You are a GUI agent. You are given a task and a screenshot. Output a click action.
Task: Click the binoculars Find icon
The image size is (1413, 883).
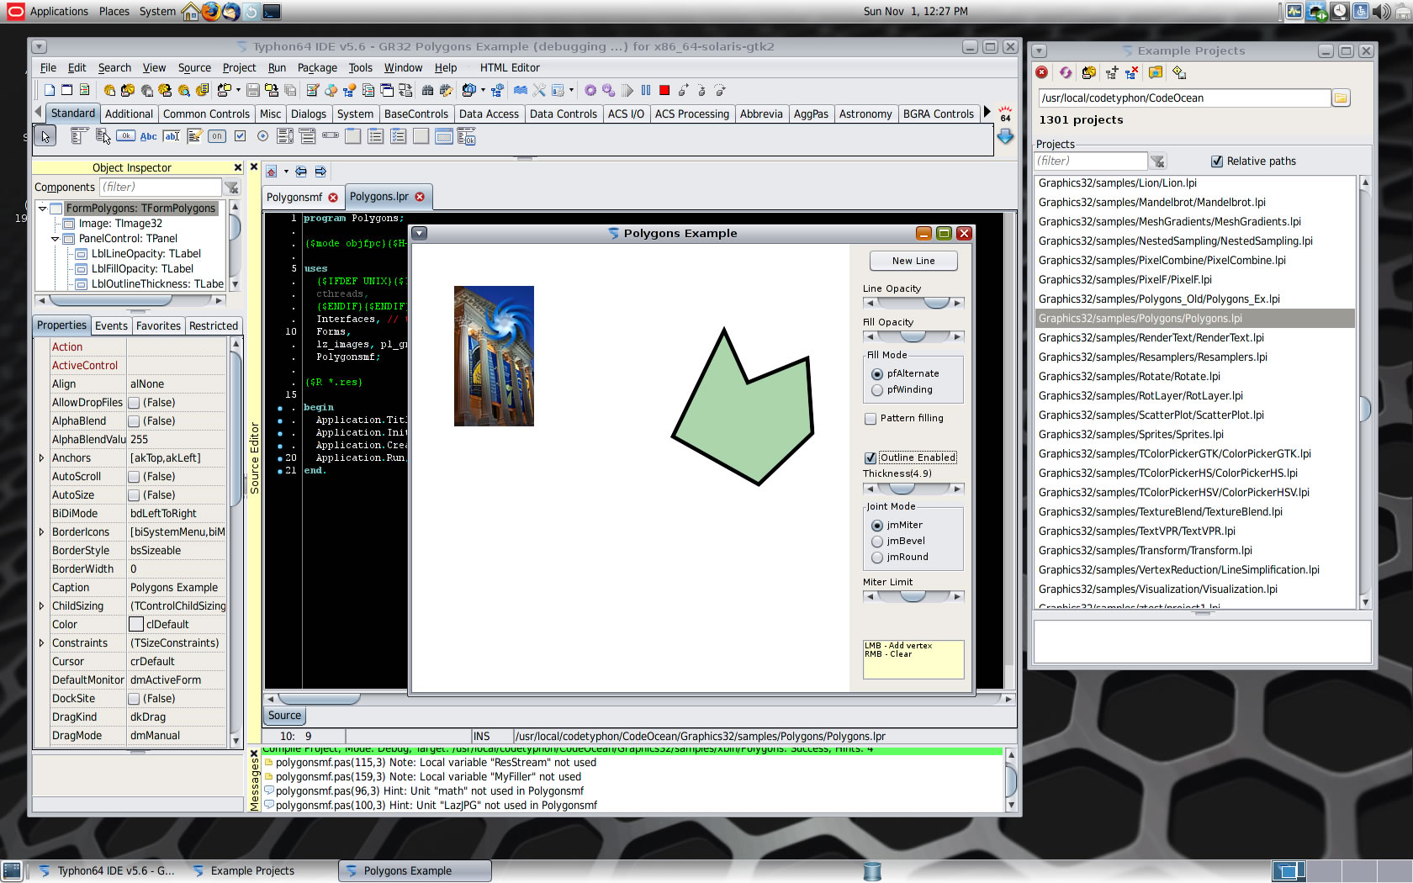pyautogui.click(x=427, y=90)
